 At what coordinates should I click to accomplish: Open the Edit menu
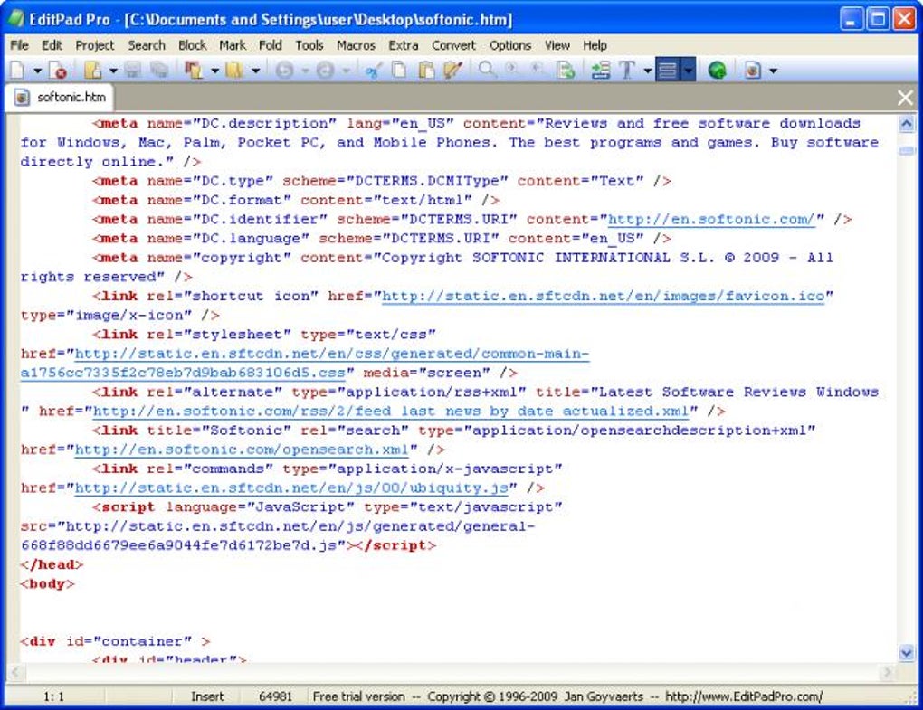click(x=52, y=45)
